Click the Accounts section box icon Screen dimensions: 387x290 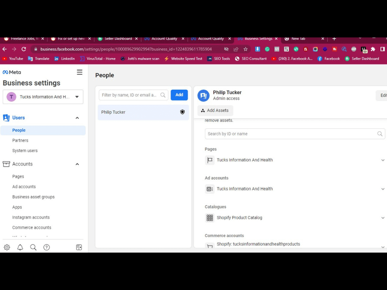pos(6,164)
